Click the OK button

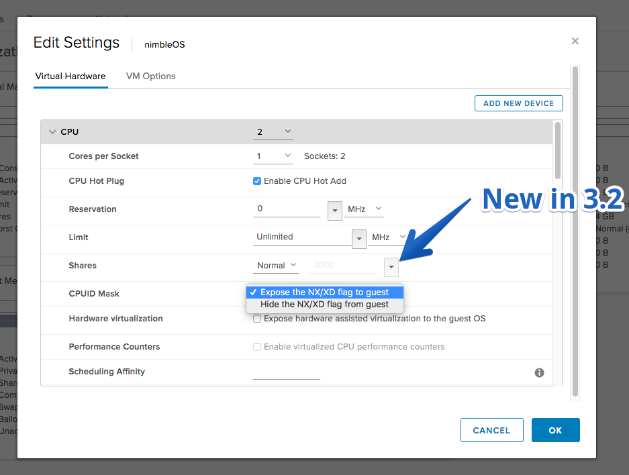point(556,430)
